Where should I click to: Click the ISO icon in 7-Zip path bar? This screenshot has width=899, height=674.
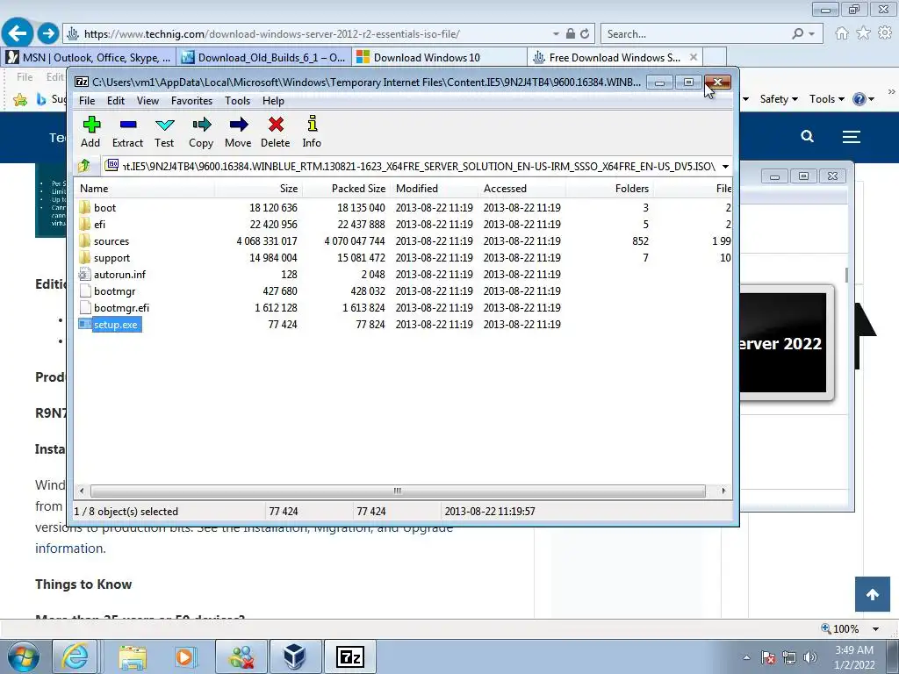112,166
